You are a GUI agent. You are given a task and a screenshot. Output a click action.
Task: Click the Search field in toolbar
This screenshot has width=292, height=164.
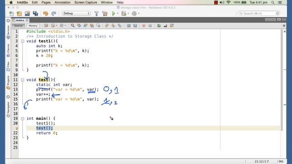(x=259, y=13)
